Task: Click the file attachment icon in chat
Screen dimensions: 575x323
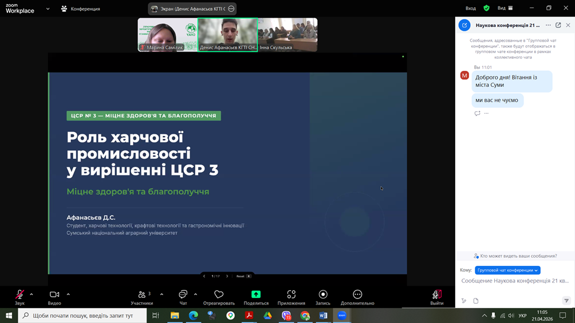Action: click(x=476, y=301)
